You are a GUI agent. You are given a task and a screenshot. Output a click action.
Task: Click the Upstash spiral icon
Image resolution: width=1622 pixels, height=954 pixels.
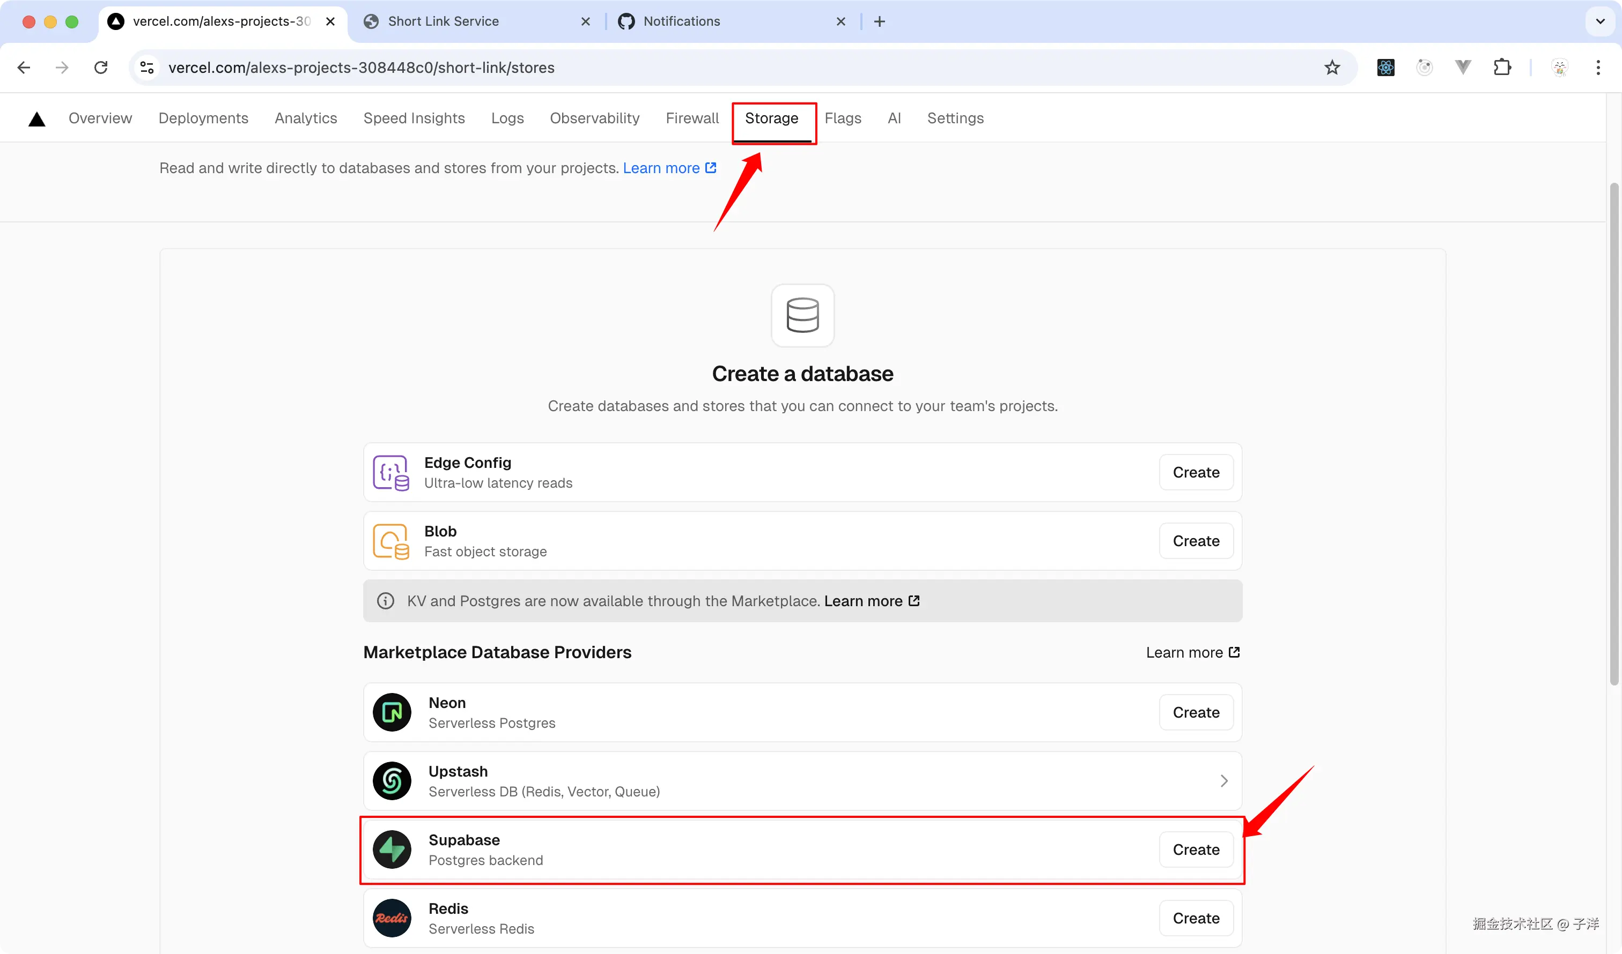pos(392,780)
